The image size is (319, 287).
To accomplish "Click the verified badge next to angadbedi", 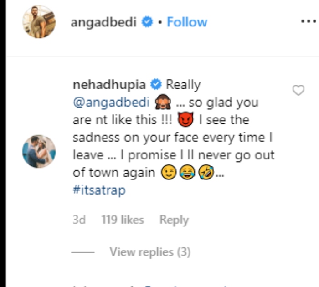I will pos(147,22).
